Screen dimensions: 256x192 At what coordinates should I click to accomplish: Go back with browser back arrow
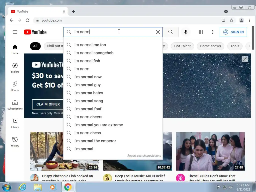point(11,20)
